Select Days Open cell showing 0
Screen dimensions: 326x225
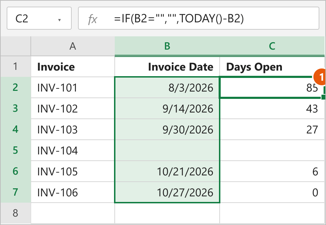point(272,192)
